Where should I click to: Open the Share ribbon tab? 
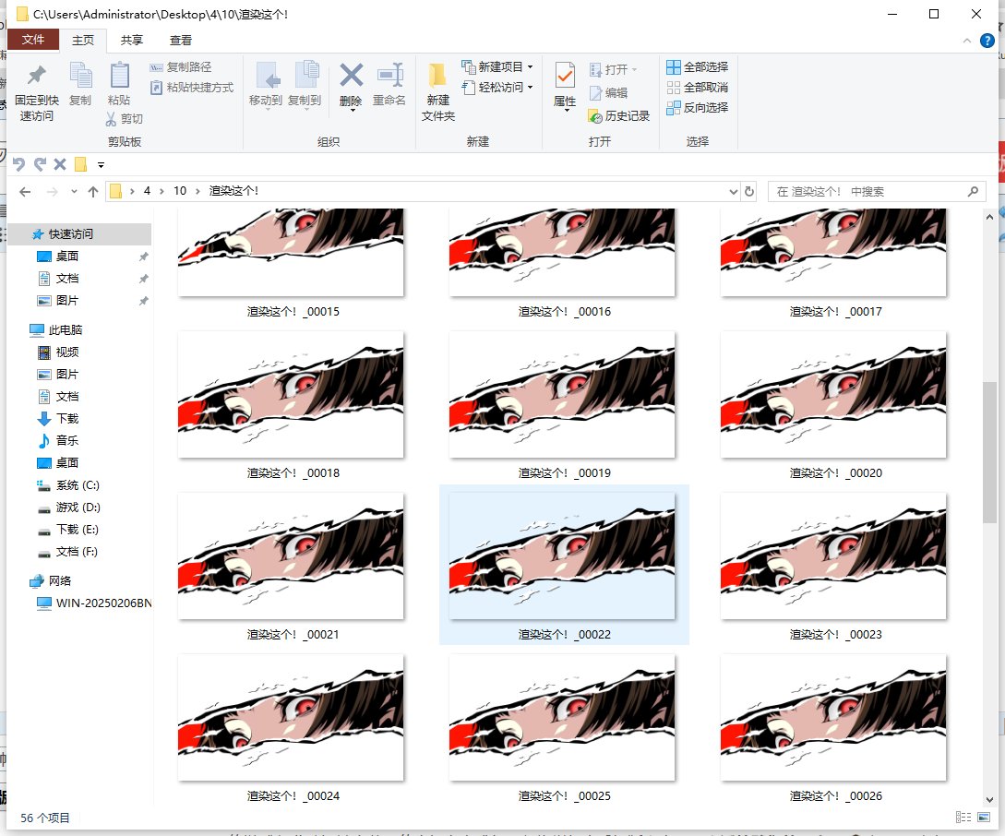132,41
